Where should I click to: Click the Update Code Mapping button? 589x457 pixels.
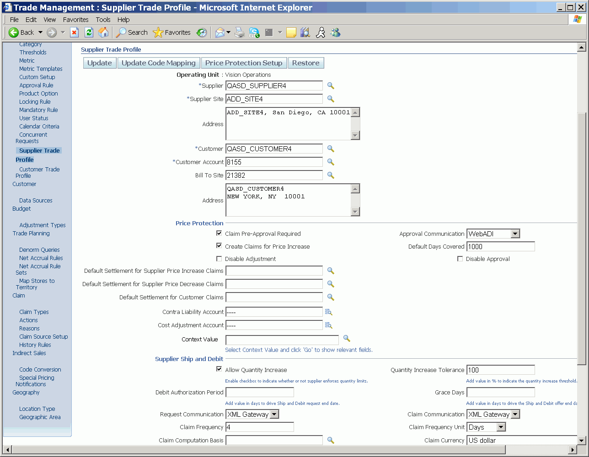(159, 63)
